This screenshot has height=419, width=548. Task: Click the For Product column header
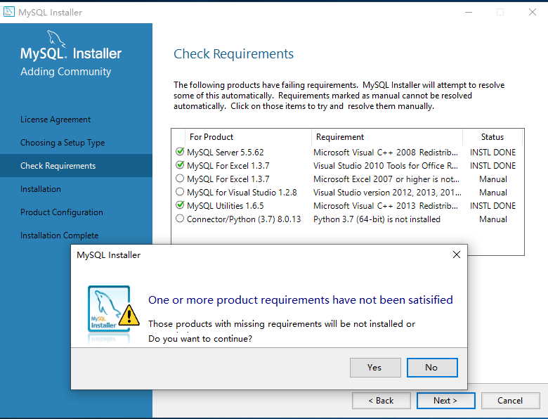tap(248, 137)
